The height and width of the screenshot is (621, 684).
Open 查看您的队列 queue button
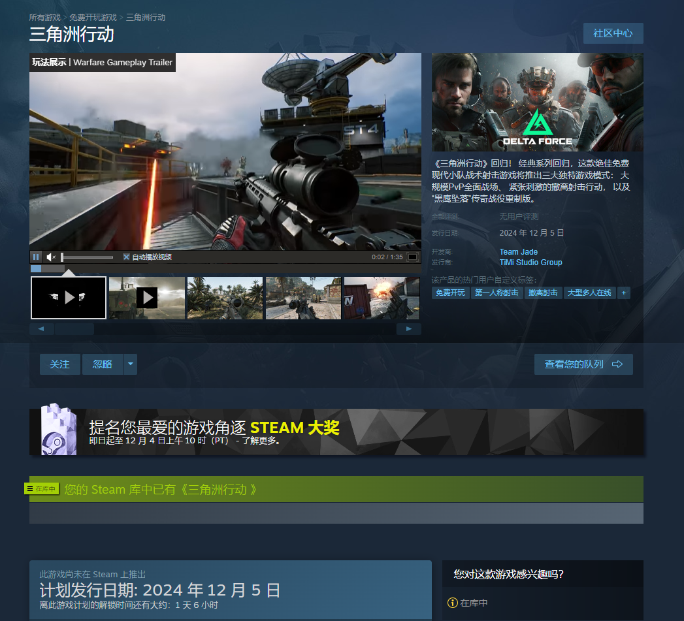coord(583,364)
